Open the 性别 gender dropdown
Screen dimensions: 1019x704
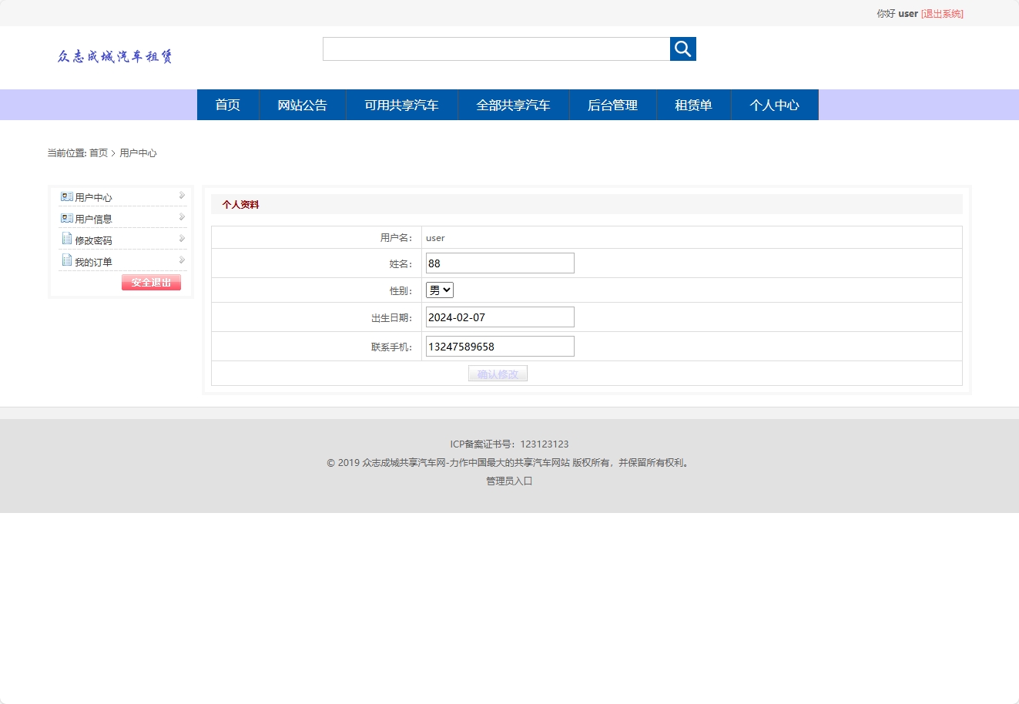439,290
